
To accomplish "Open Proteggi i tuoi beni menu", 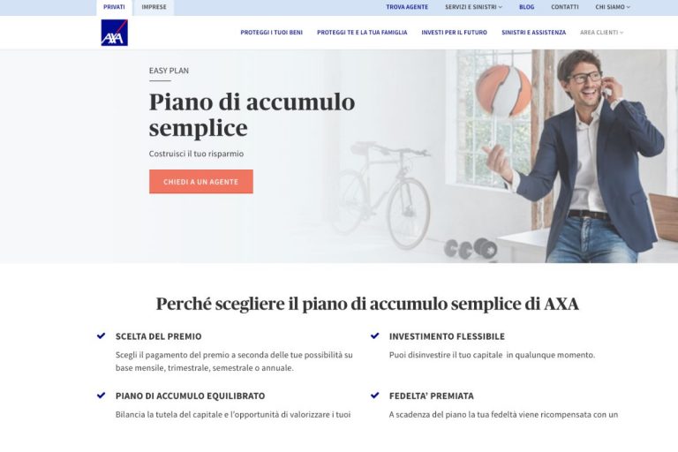I will click(x=272, y=33).
